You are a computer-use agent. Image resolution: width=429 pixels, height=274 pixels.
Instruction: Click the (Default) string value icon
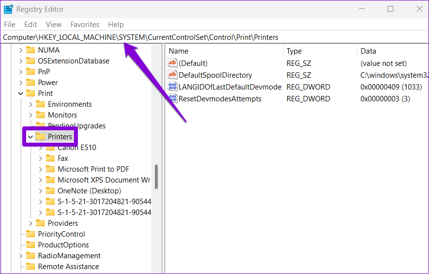coord(173,63)
